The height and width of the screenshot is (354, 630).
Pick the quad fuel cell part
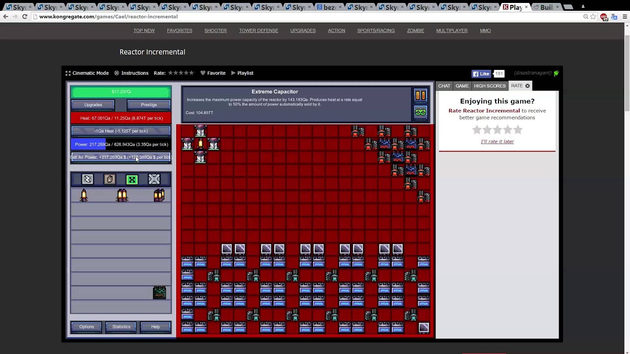click(159, 196)
